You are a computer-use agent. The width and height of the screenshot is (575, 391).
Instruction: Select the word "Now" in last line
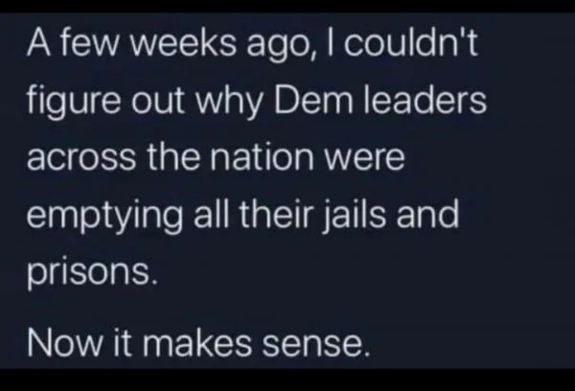(x=64, y=342)
